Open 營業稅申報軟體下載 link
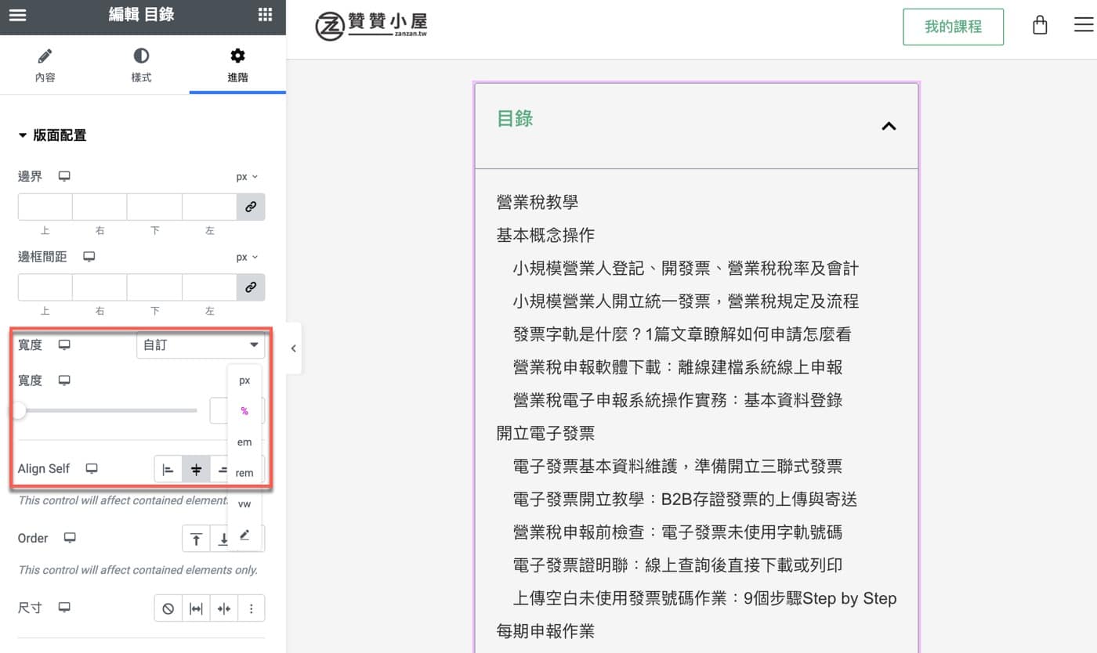The width and height of the screenshot is (1097, 653). pos(678,367)
